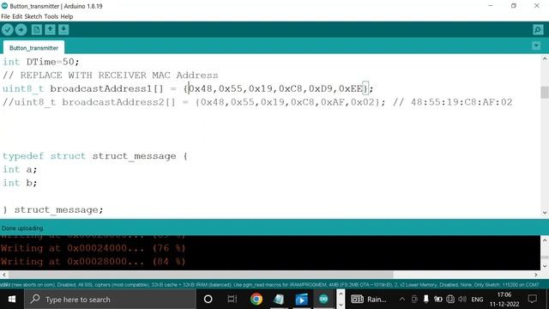Minimize the Arduino window
The height and width of the screenshot is (309, 549).
491,6
